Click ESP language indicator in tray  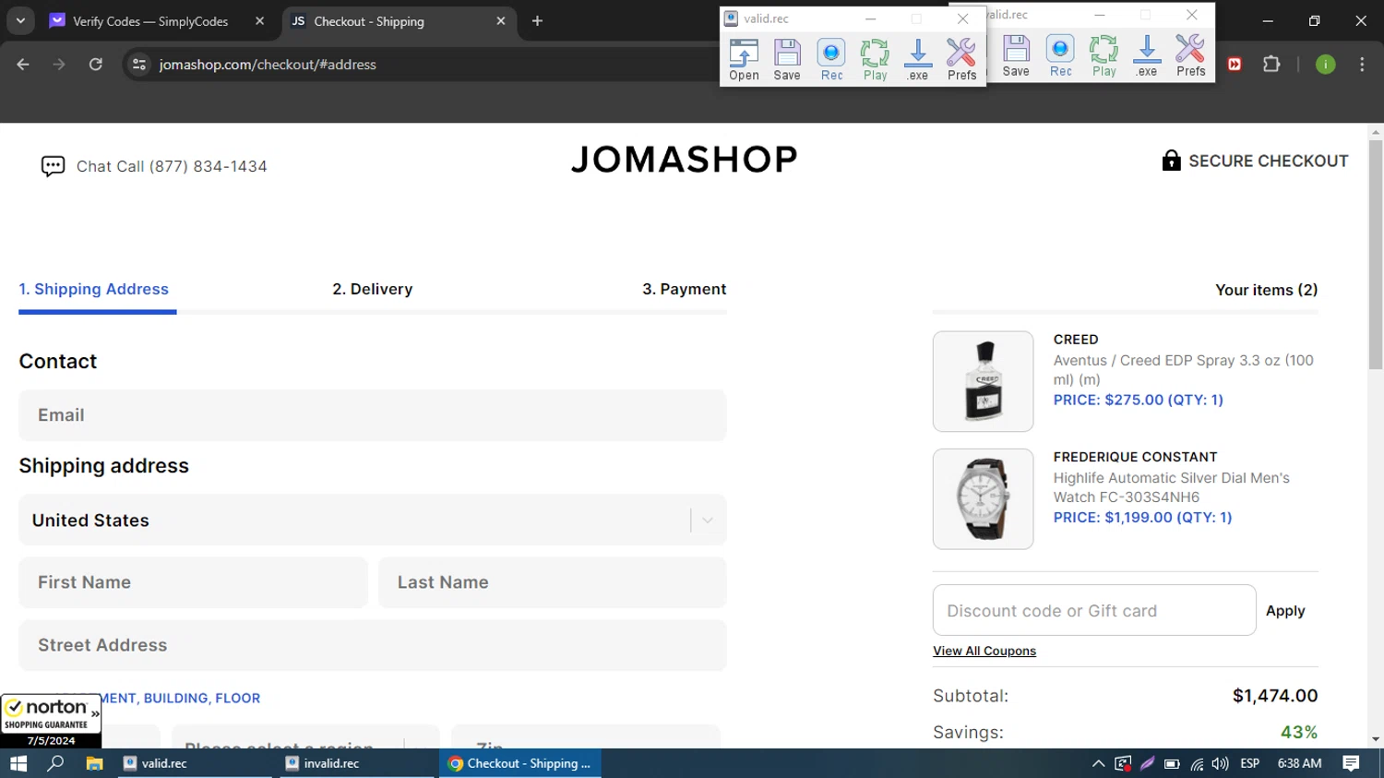[1250, 763]
